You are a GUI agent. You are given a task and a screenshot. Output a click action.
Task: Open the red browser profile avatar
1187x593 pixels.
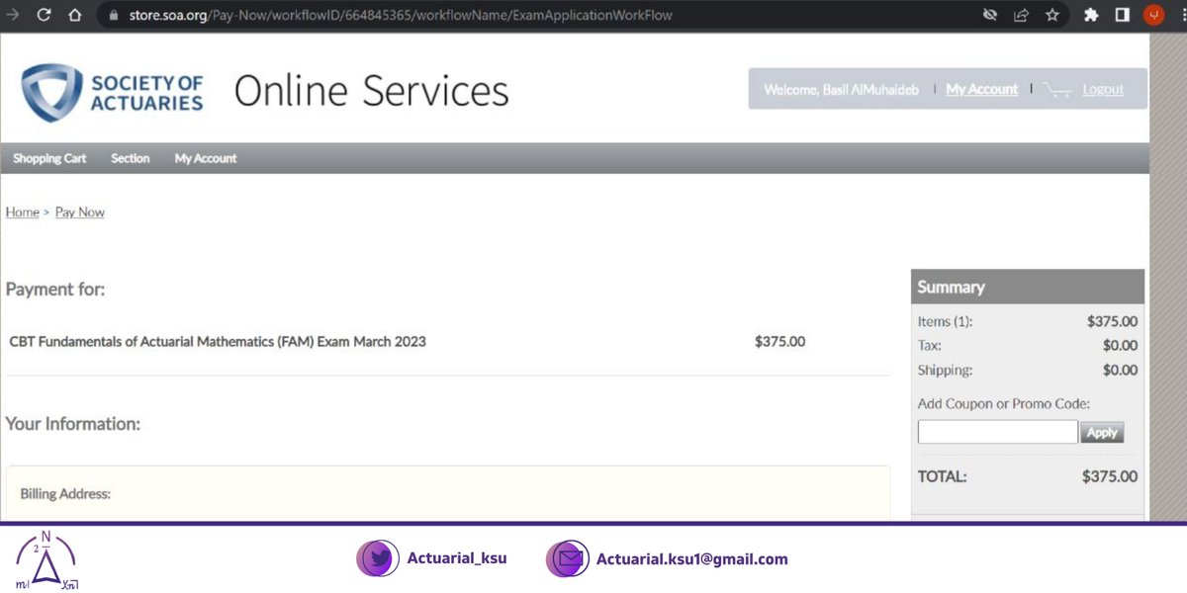(1153, 15)
